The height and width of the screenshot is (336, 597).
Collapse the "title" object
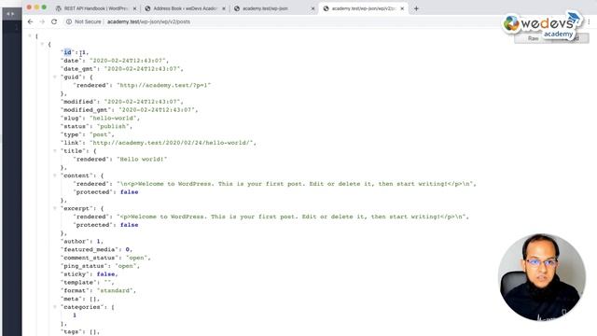tap(54, 151)
